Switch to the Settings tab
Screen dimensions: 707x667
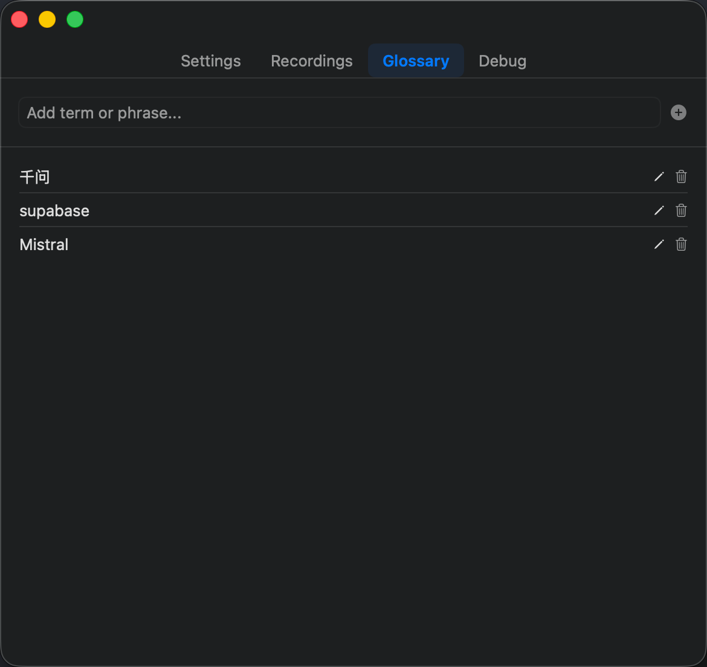(211, 61)
